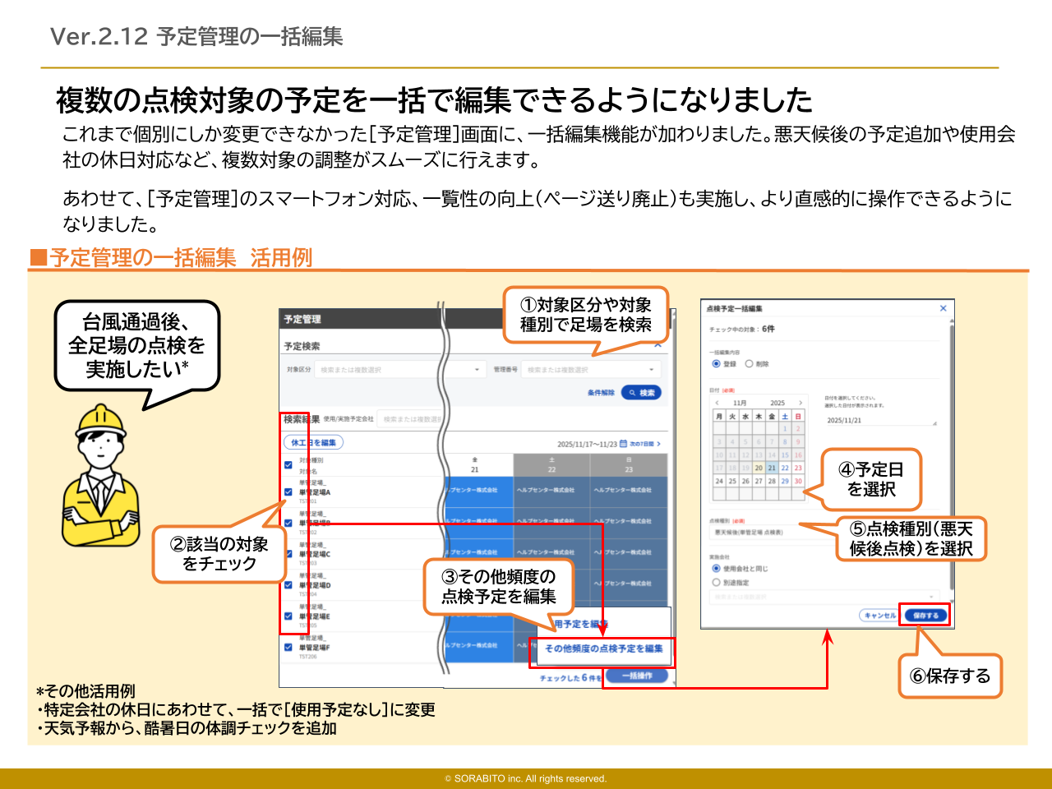Select the 削除 radio button
This screenshot has height=789, width=1052.
click(x=749, y=363)
